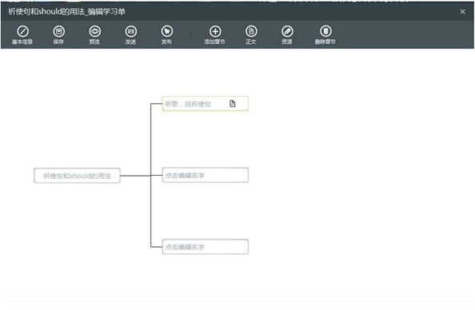Click the title 祈使句和should的用法_编辑学习单
The height and width of the screenshot is (310, 475).
coord(66,11)
